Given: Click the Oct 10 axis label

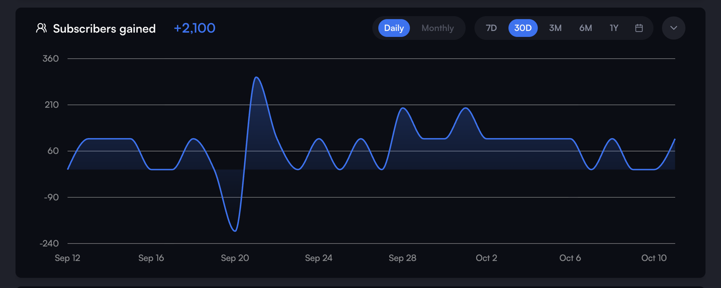Looking at the screenshot, I should [654, 258].
